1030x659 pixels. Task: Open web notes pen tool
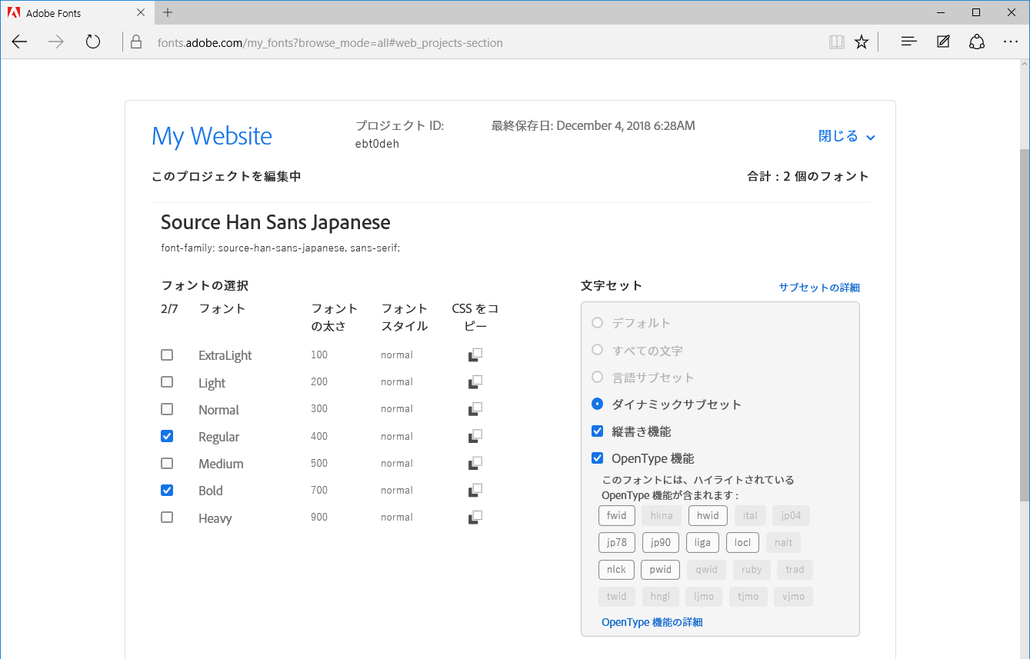(x=943, y=42)
